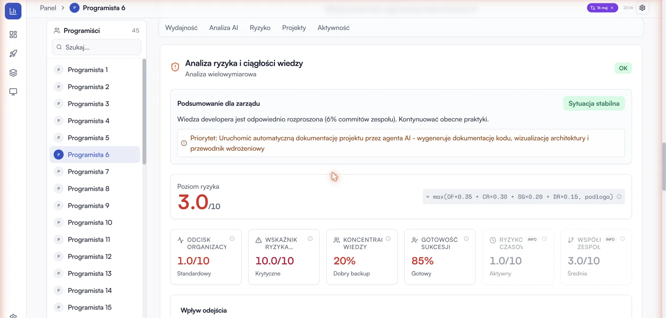Screen dimensions: 666x318
Task: Open the monitor sidebar icon
Action: click(x=13, y=92)
